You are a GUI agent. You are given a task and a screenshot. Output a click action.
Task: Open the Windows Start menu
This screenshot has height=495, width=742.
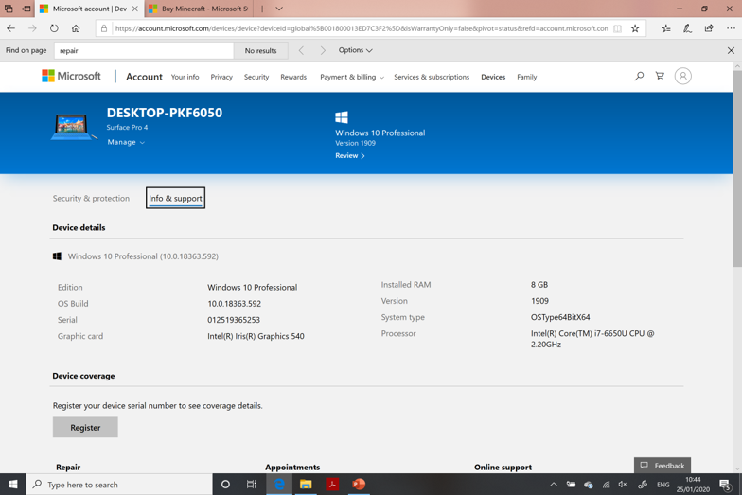point(13,485)
